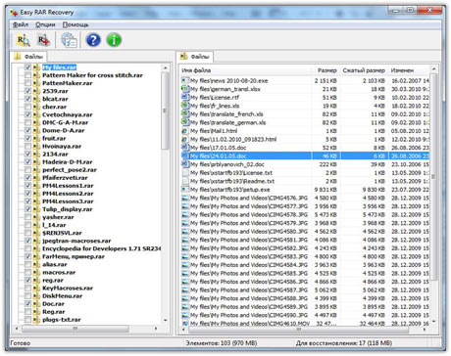The width and height of the screenshot is (451, 356).
Task: Click the recover RAR toolbar icon
Action: click(x=43, y=40)
